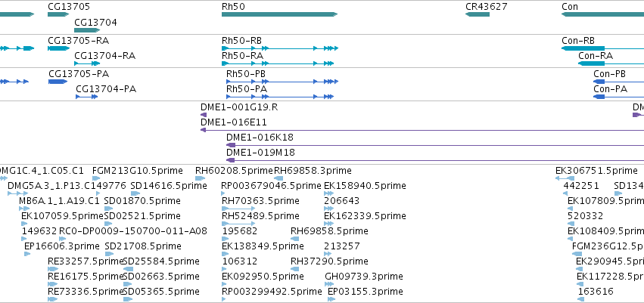Screen dimensions: 644x303
Task: Click the CR43627 gene arrow
Action: click(x=478, y=14)
